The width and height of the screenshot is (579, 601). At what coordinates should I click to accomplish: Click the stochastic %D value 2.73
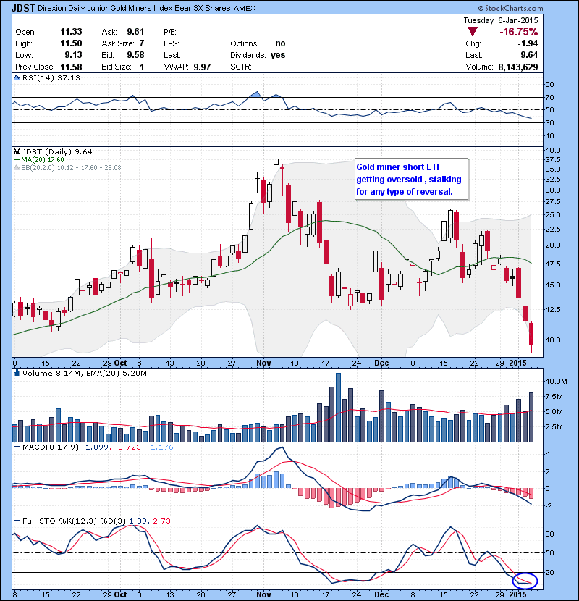[x=161, y=521]
